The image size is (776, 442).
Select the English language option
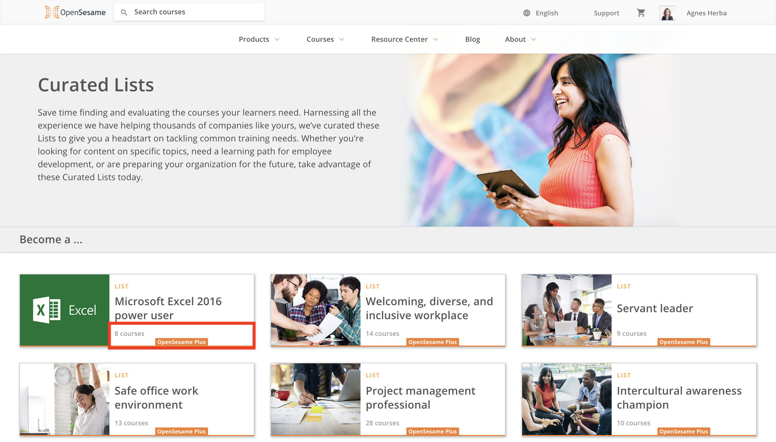pyautogui.click(x=546, y=13)
